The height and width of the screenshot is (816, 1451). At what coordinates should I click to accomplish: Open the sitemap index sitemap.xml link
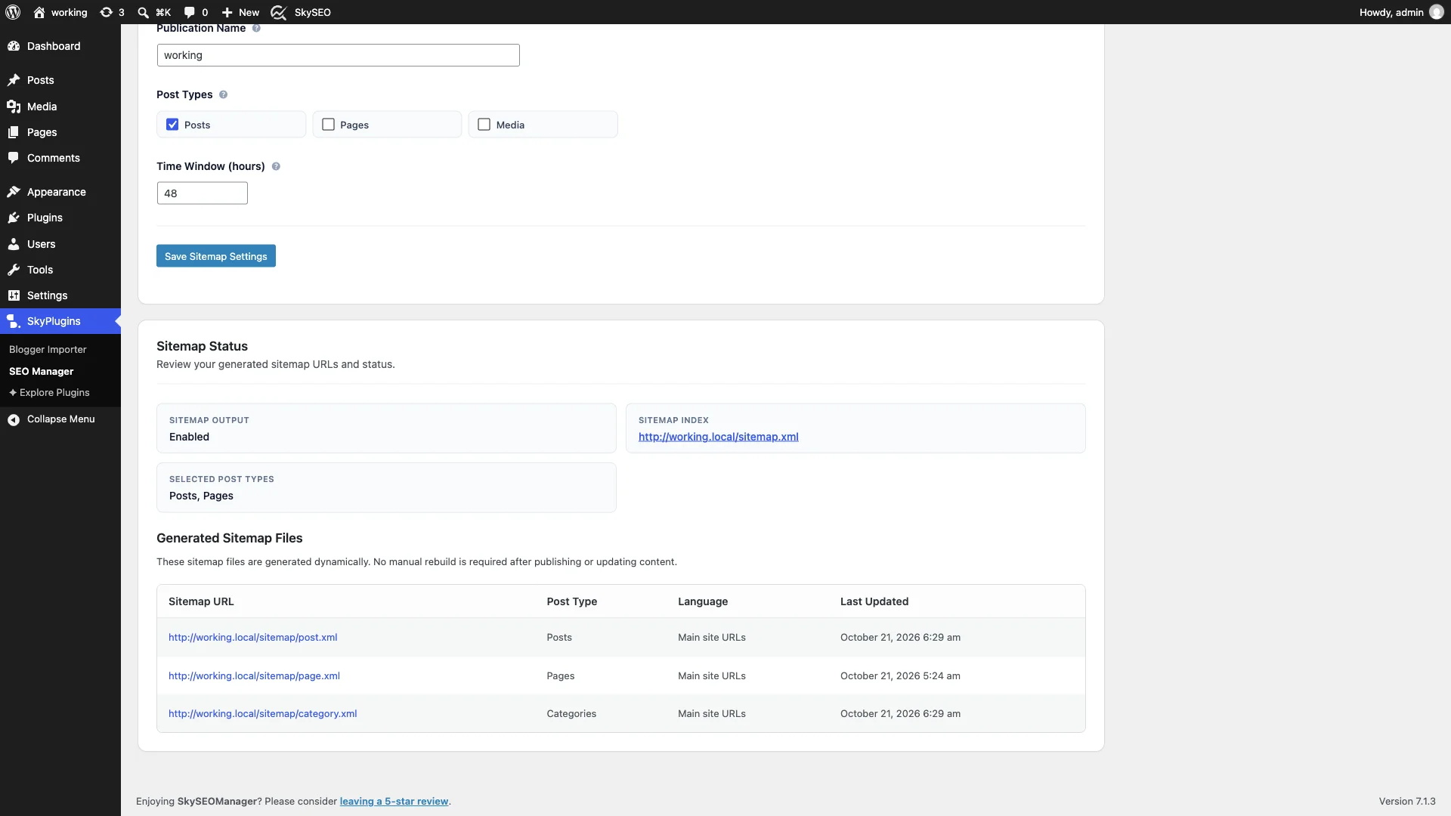pyautogui.click(x=719, y=437)
